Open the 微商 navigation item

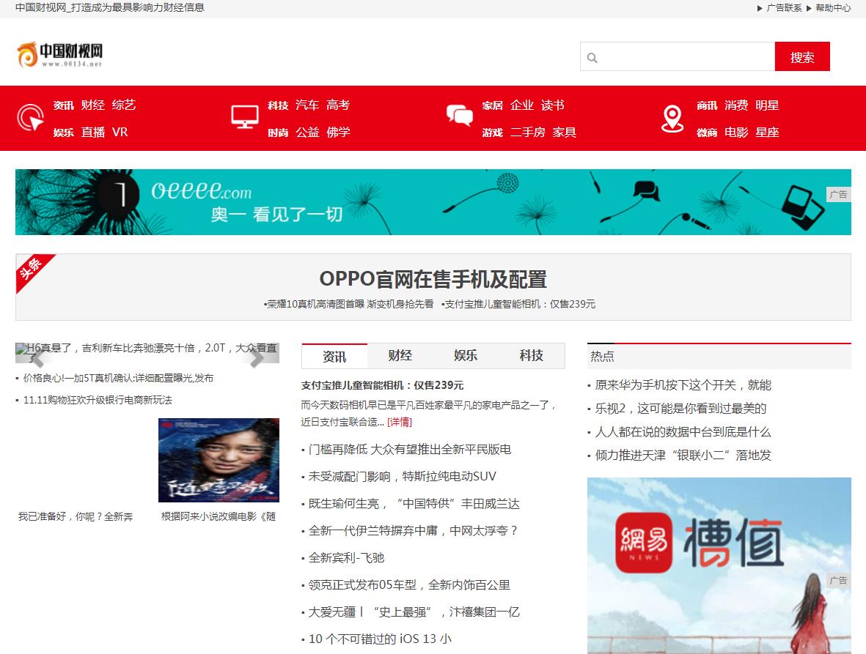(707, 133)
